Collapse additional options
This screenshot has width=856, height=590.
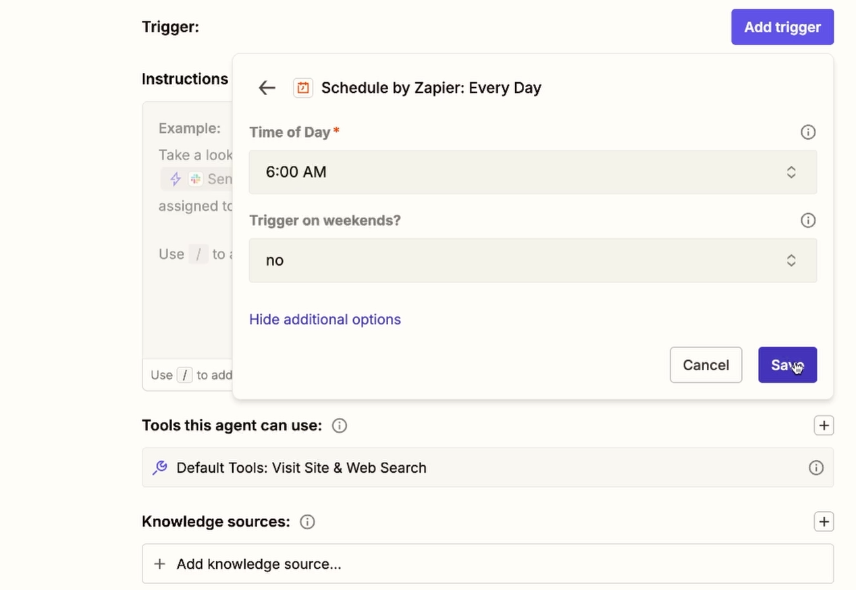(325, 319)
